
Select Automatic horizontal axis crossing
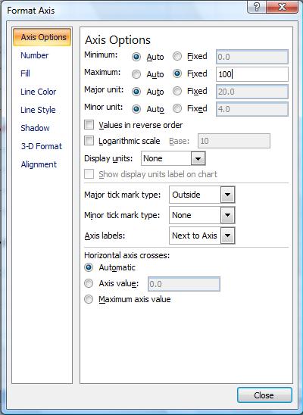pyautogui.click(x=89, y=267)
